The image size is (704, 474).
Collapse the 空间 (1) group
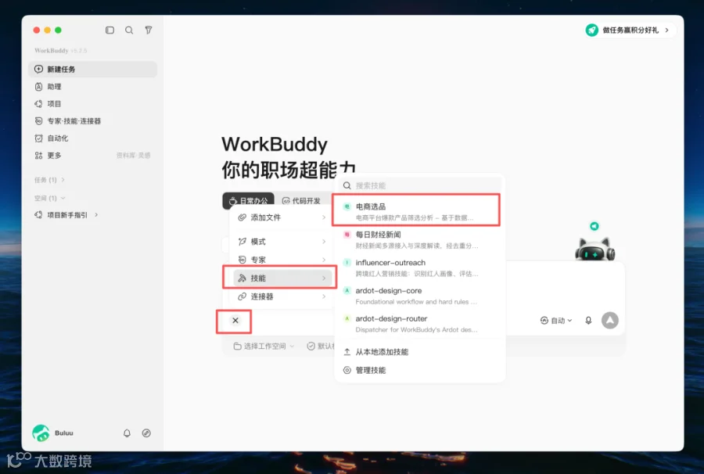coord(49,198)
